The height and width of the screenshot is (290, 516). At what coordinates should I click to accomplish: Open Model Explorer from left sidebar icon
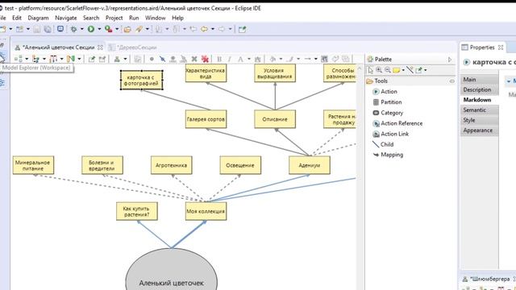point(2,56)
